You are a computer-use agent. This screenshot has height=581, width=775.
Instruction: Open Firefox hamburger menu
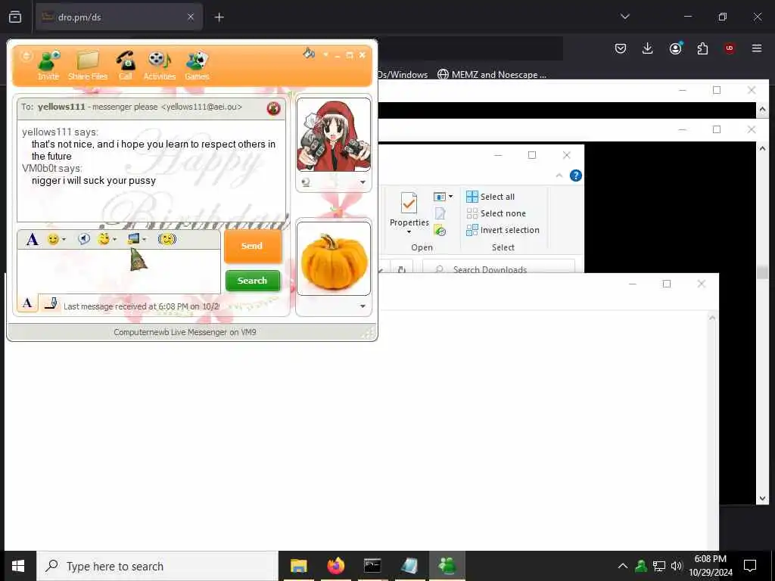coord(757,48)
